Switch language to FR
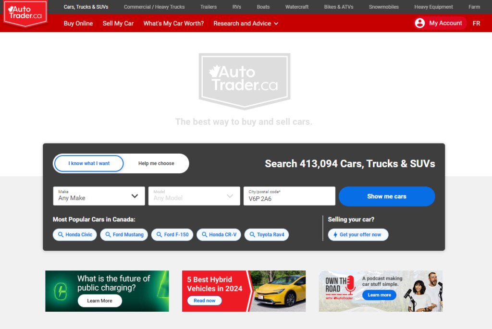The image size is (492, 329). 476,24
